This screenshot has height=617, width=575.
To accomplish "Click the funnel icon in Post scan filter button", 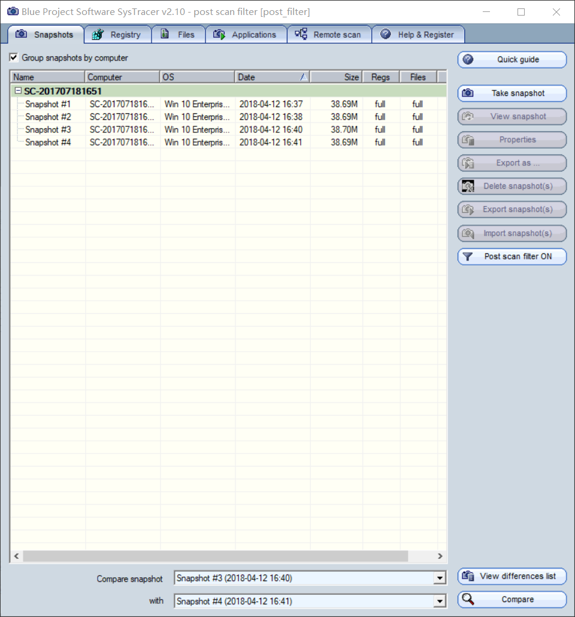I will click(x=468, y=256).
